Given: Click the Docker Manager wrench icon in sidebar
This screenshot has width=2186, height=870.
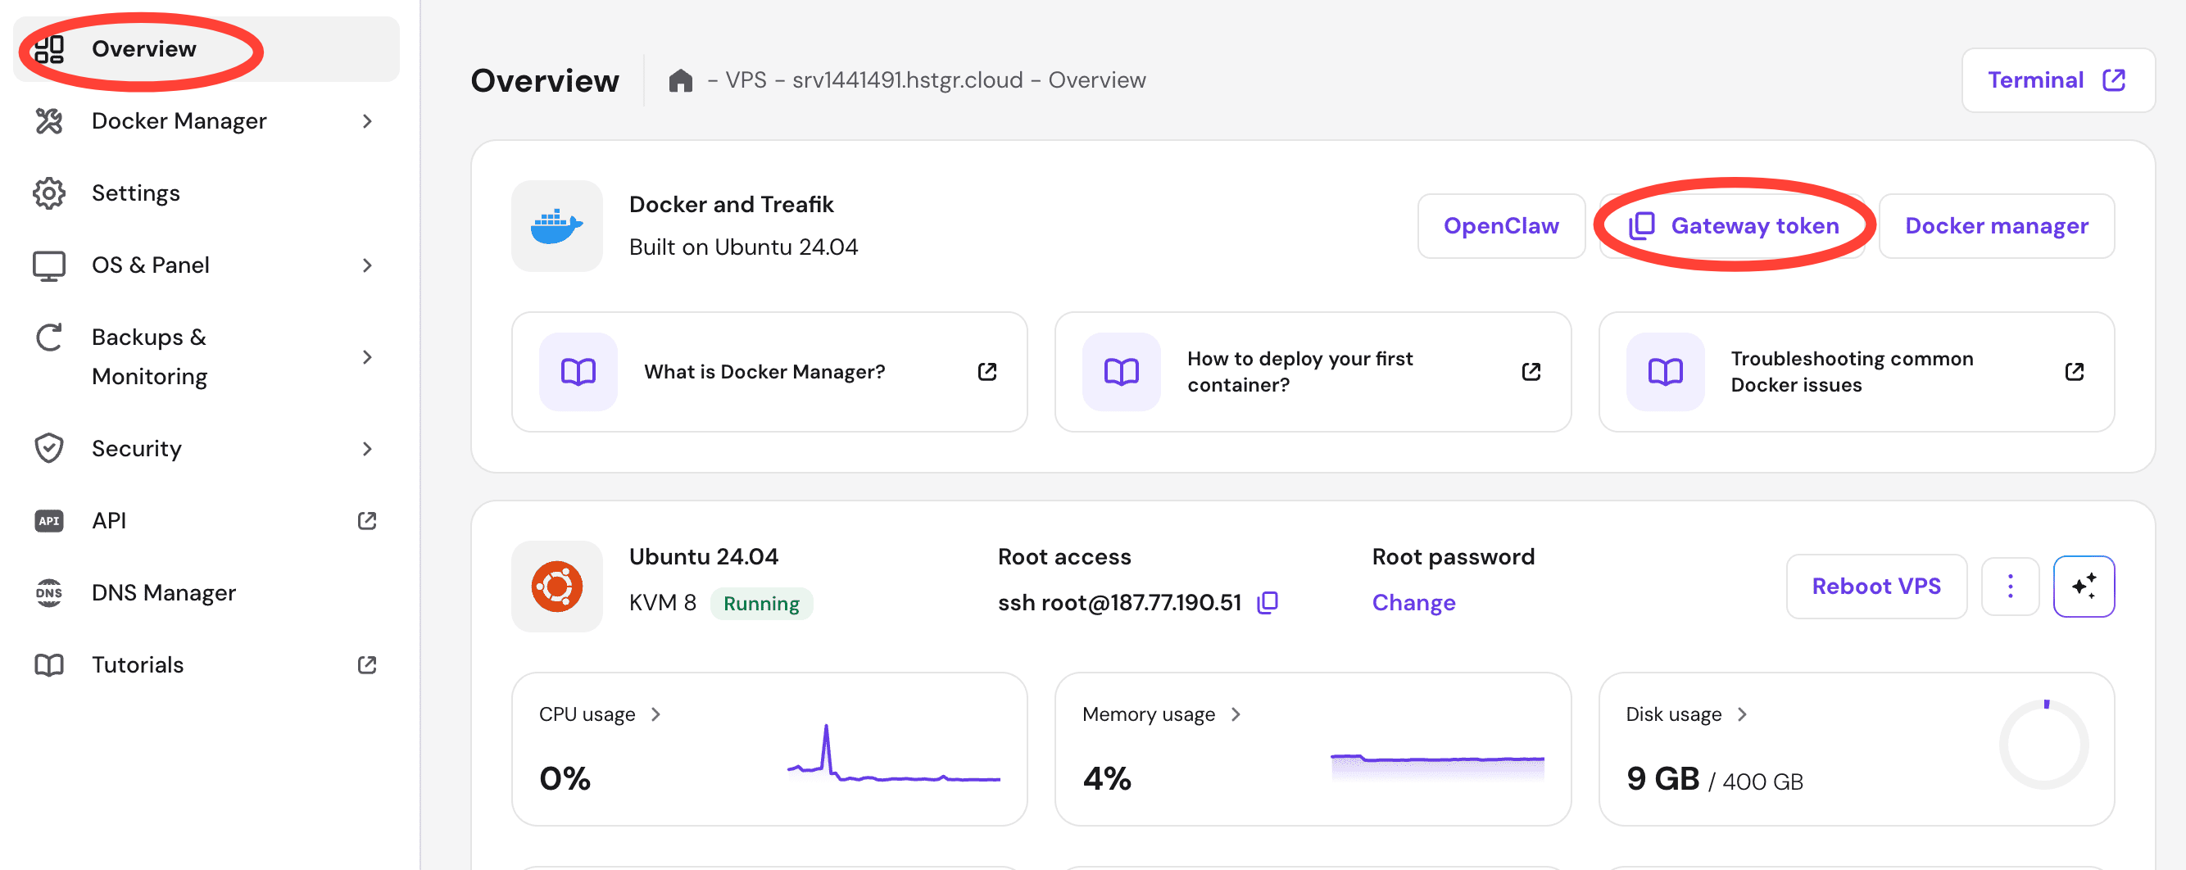Looking at the screenshot, I should click(x=49, y=121).
